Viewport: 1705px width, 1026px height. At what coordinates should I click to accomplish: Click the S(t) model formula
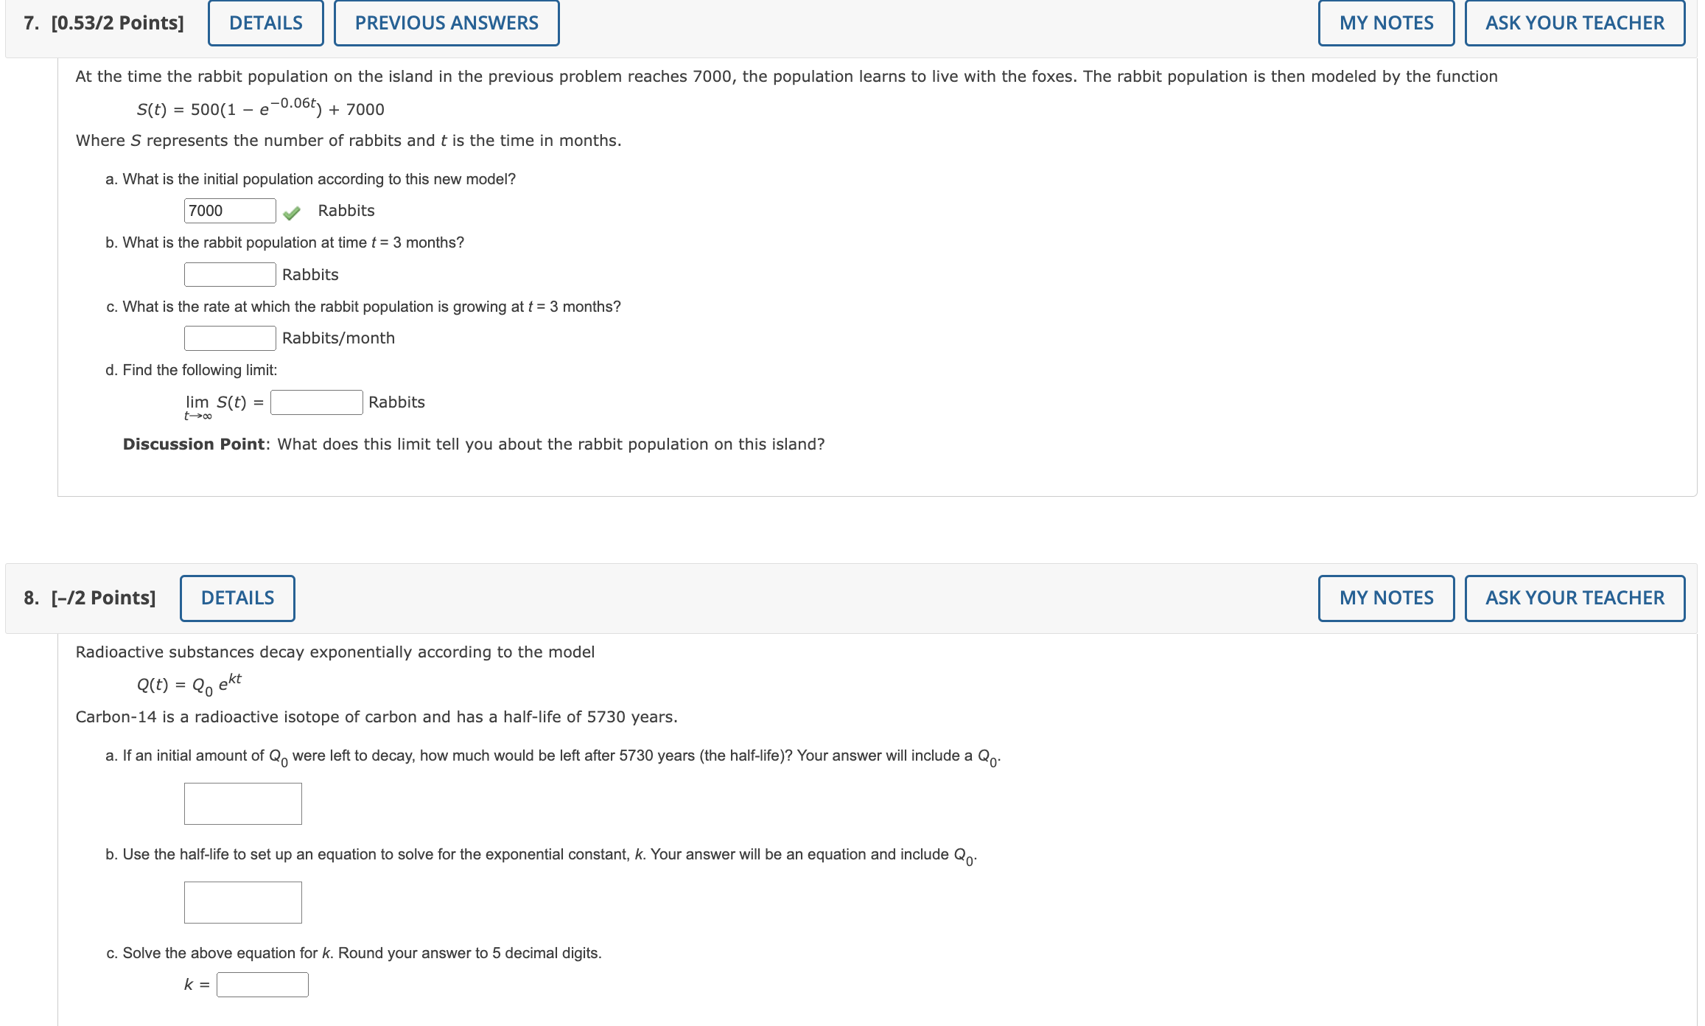258,108
